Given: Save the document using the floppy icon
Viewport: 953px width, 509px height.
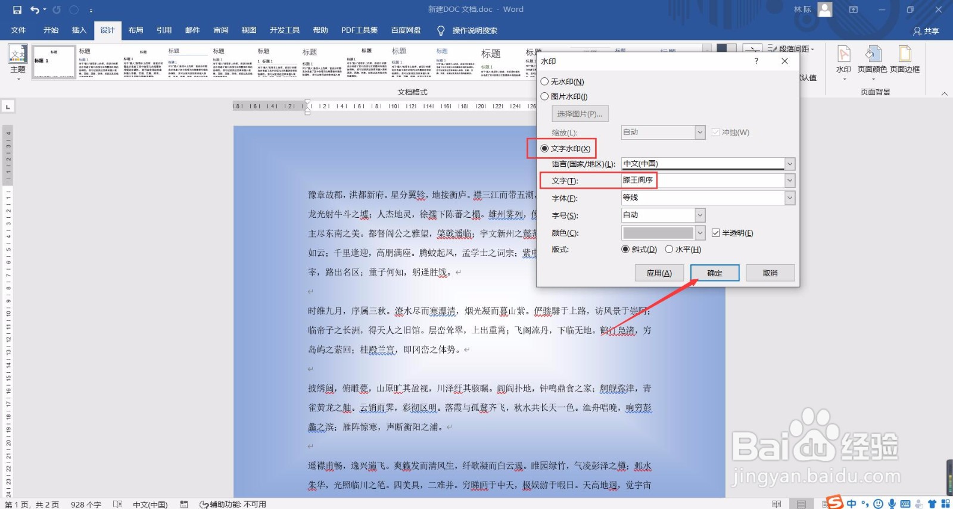Looking at the screenshot, I should [x=17, y=10].
